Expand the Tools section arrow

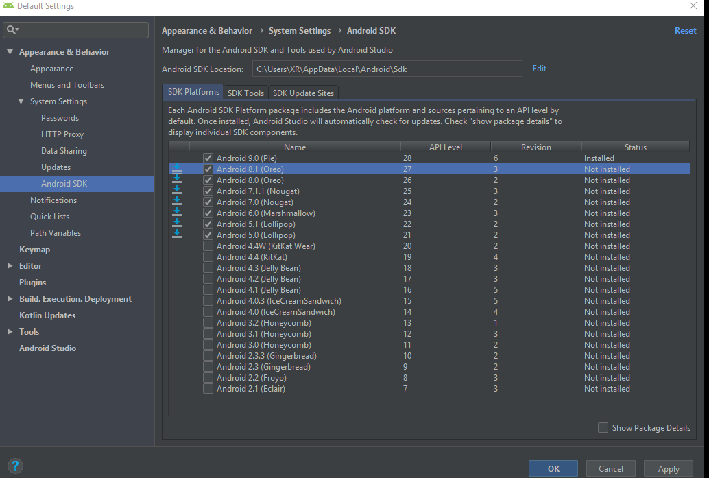pos(10,331)
